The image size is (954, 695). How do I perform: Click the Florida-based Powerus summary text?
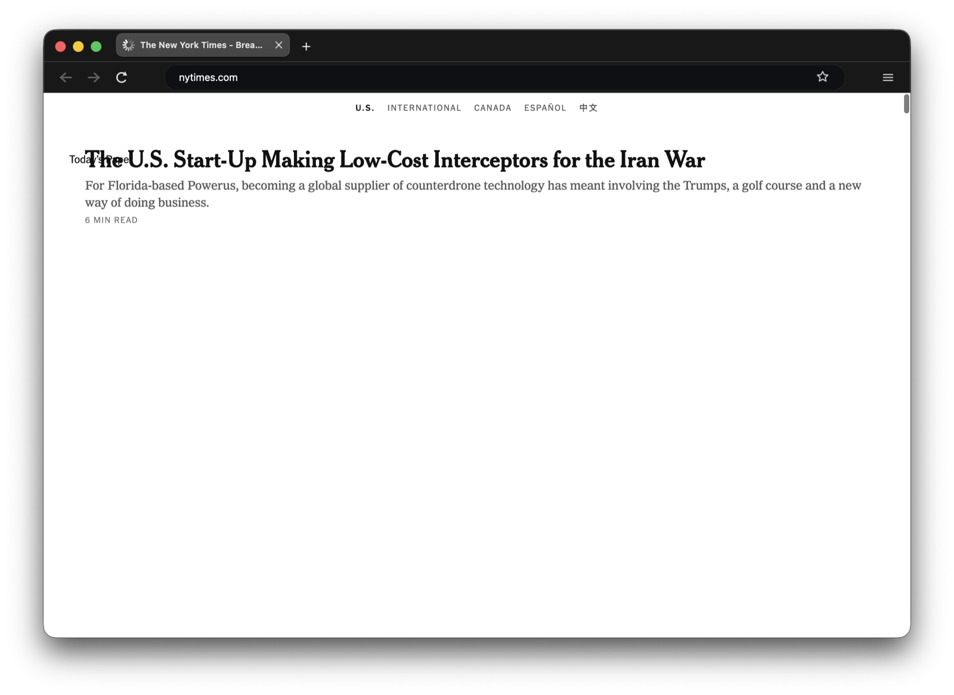coord(473,194)
